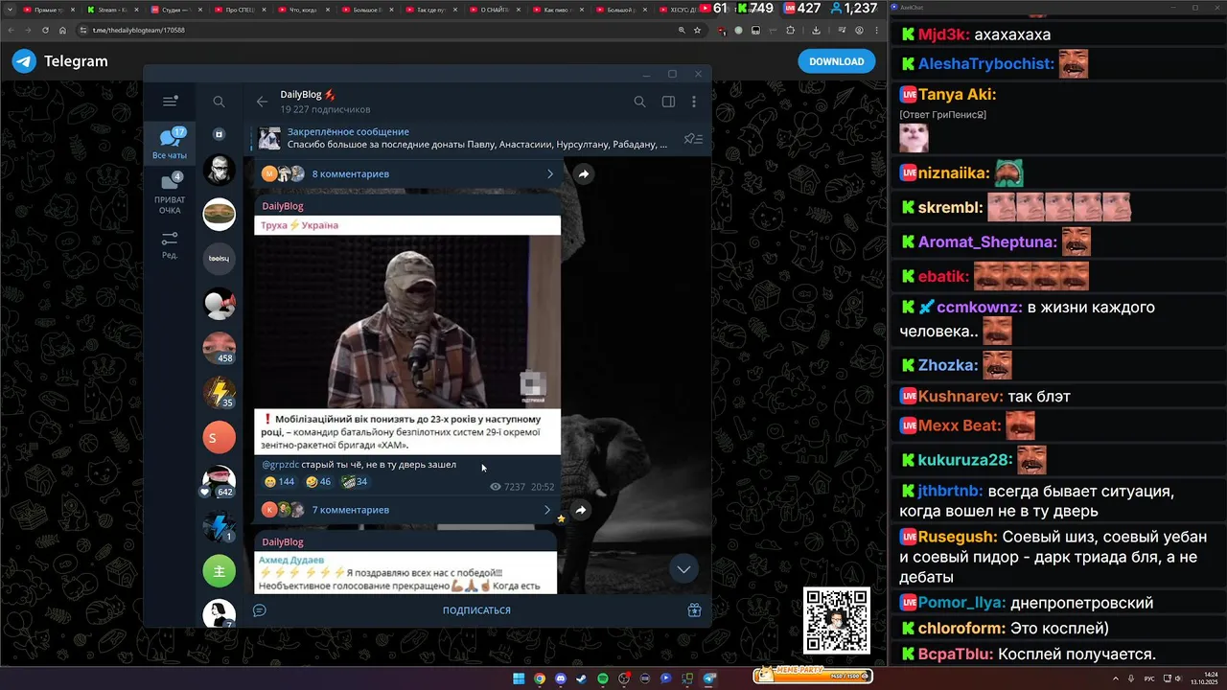Open the Windows Start menu
Image resolution: width=1227 pixels, height=690 pixels.
tap(519, 678)
